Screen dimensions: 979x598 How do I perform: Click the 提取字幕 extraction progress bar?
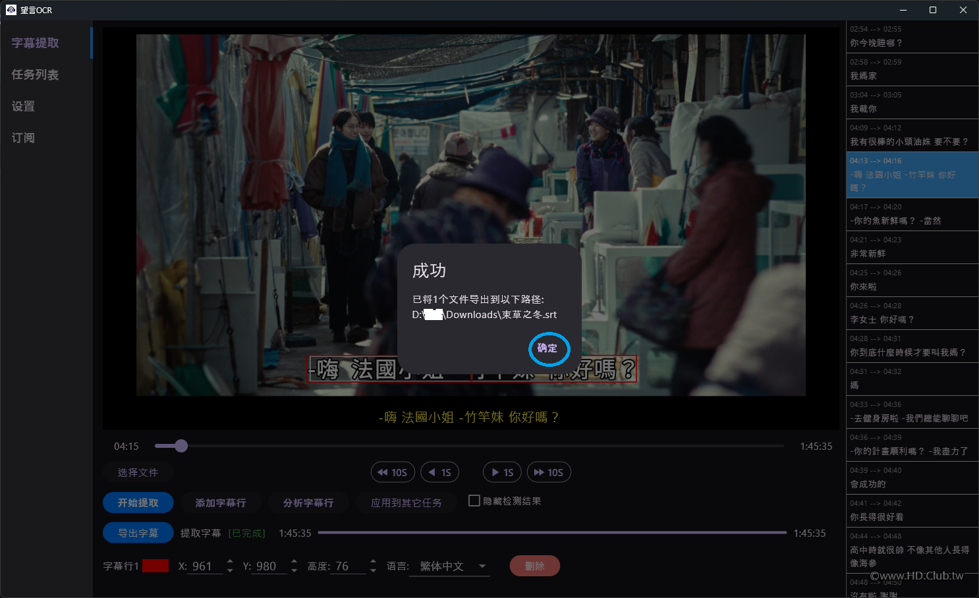(552, 533)
